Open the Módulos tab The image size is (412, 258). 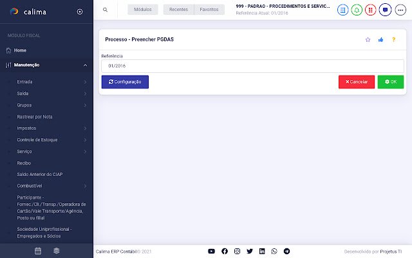point(143,10)
